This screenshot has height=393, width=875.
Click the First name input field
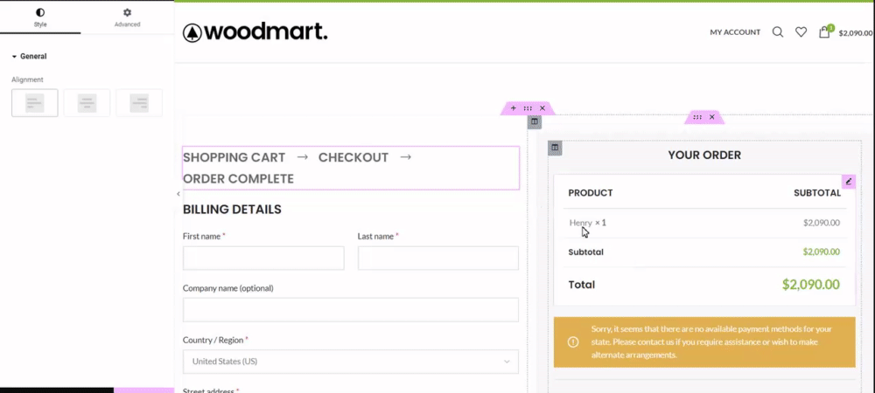point(263,259)
